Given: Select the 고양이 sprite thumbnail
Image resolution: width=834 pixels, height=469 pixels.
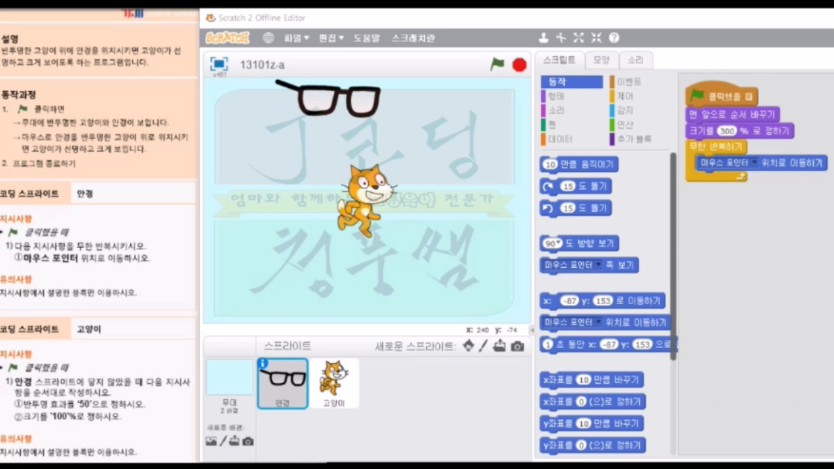Looking at the screenshot, I should pyautogui.click(x=334, y=383).
